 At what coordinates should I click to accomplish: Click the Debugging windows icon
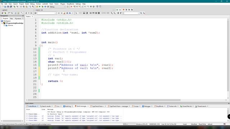(x=97, y=7)
